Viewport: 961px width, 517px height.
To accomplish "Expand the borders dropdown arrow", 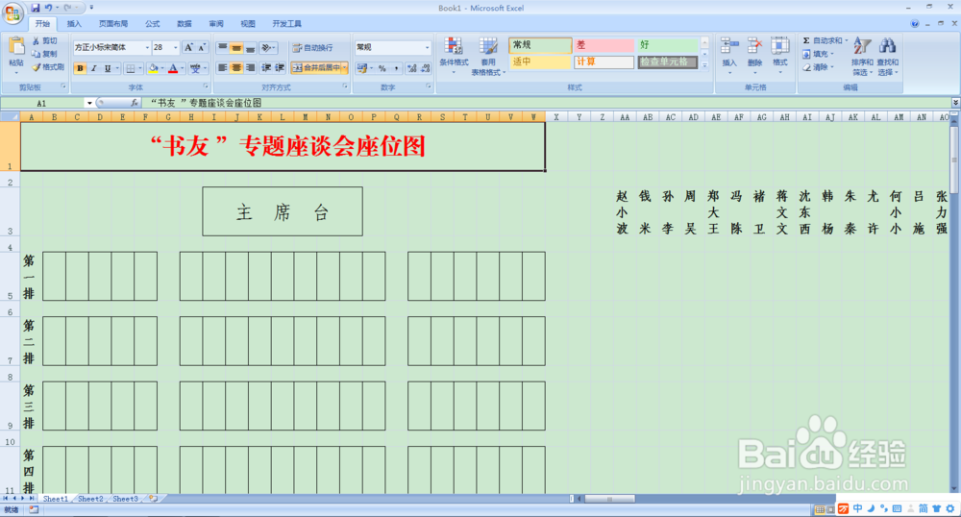I will 140,68.
